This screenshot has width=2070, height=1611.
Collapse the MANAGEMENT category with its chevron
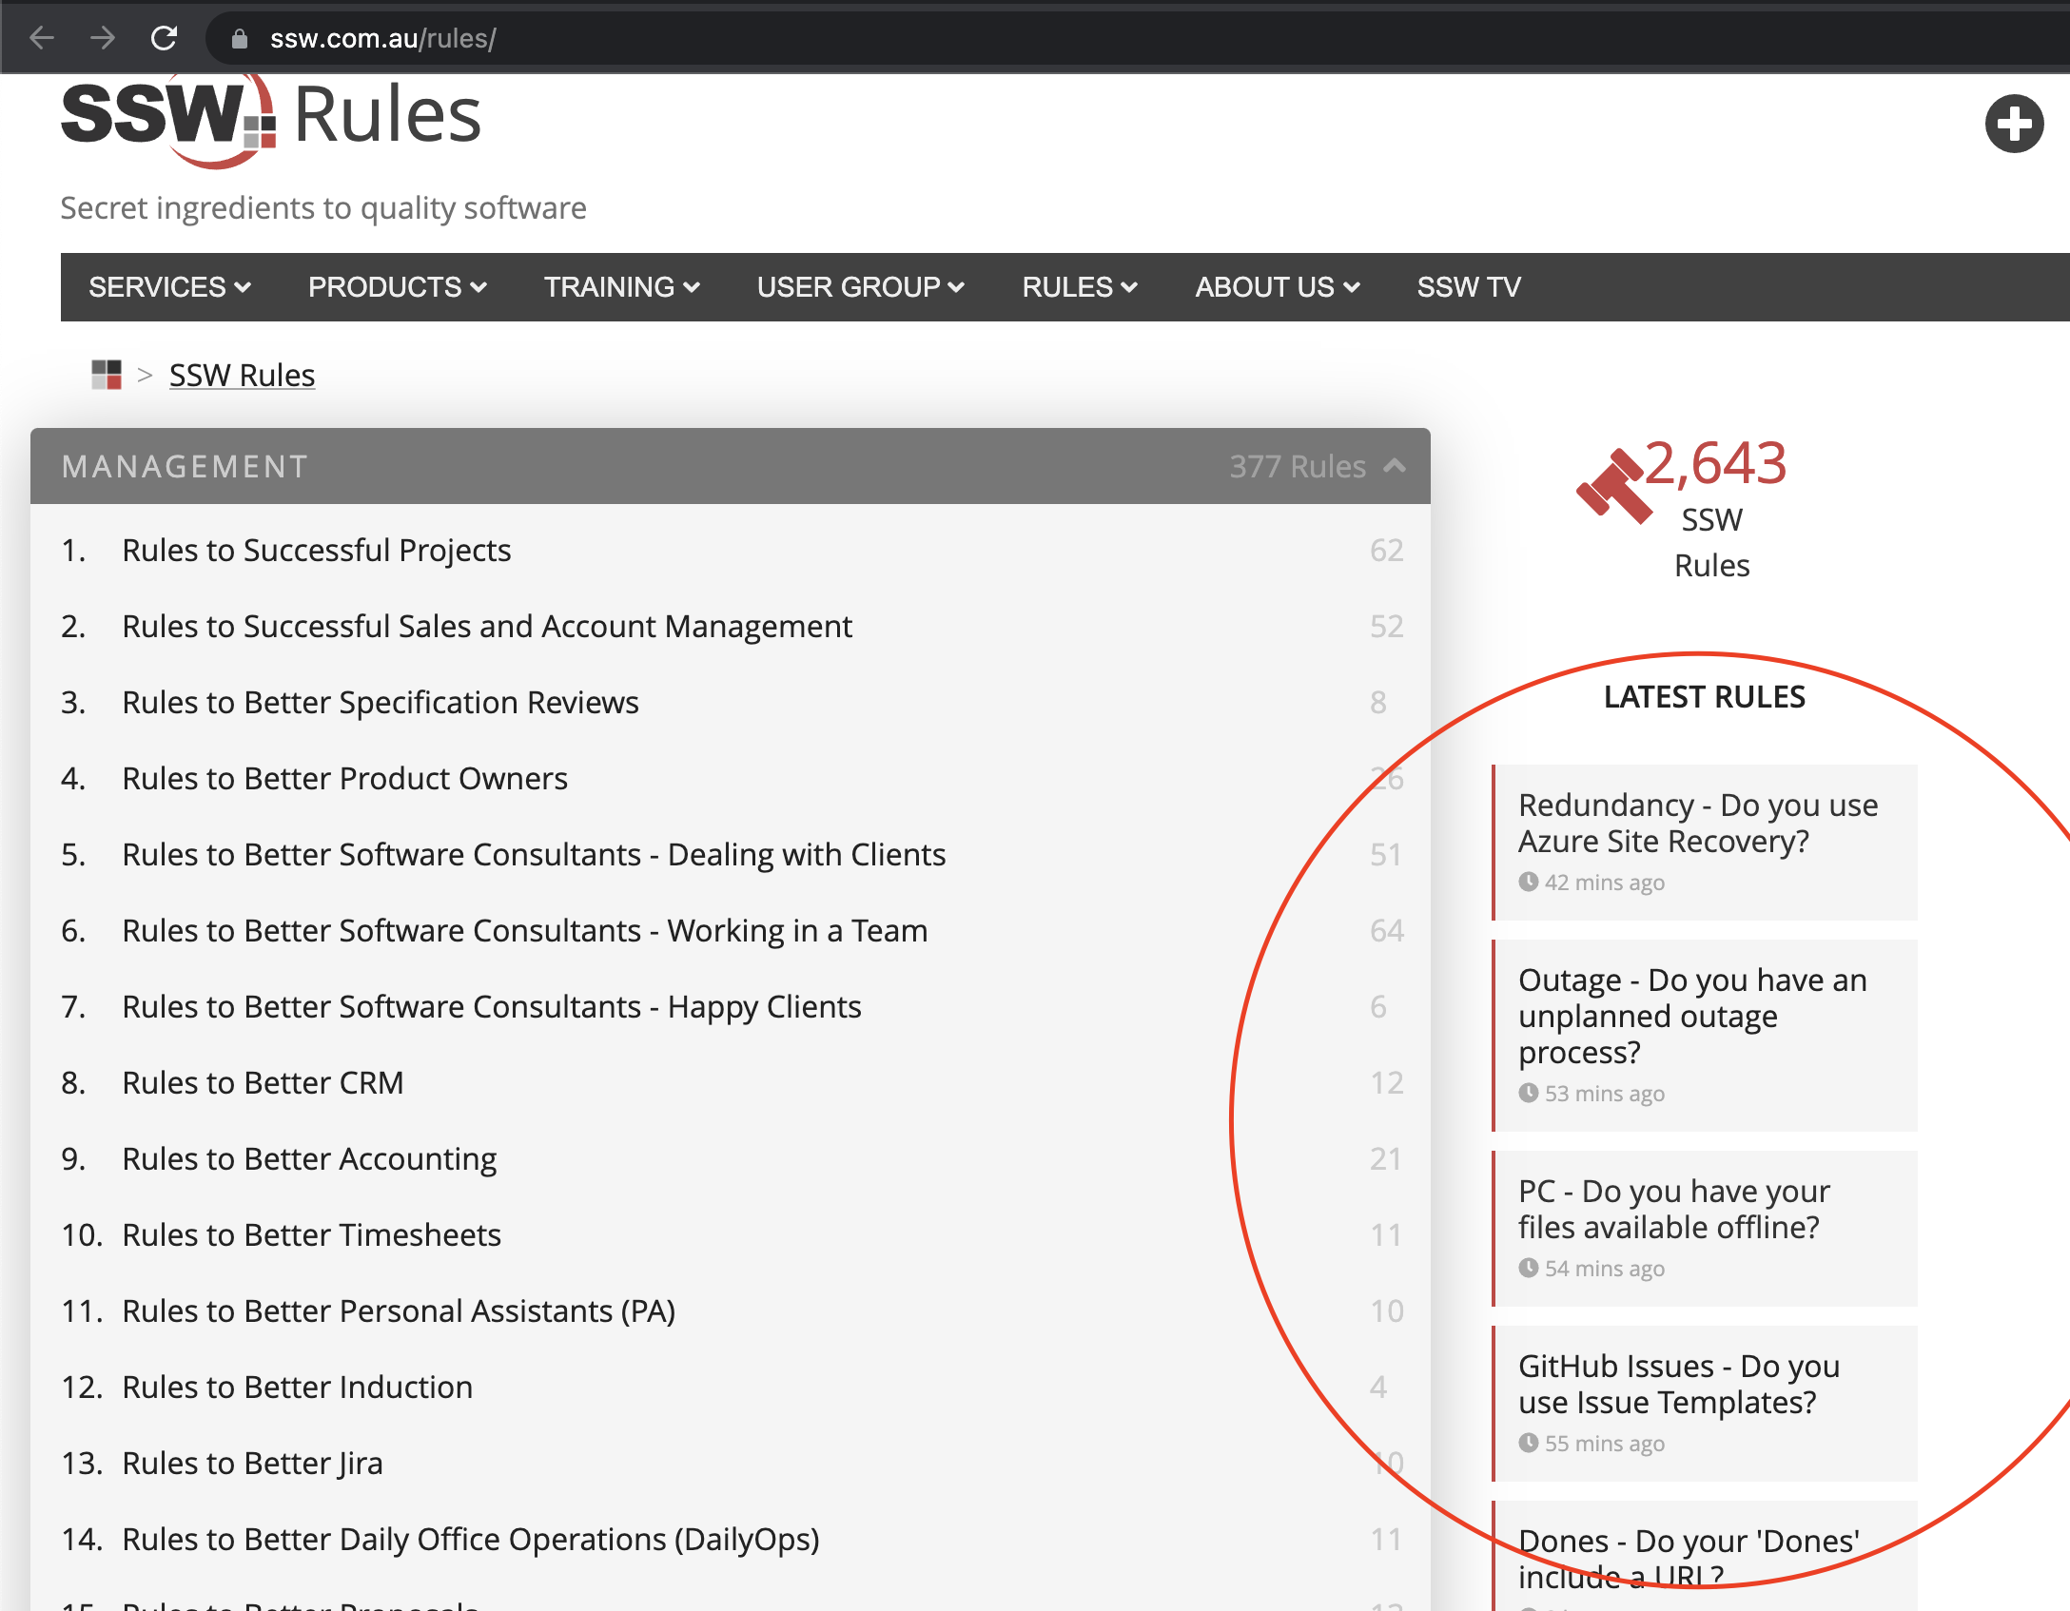point(1394,466)
